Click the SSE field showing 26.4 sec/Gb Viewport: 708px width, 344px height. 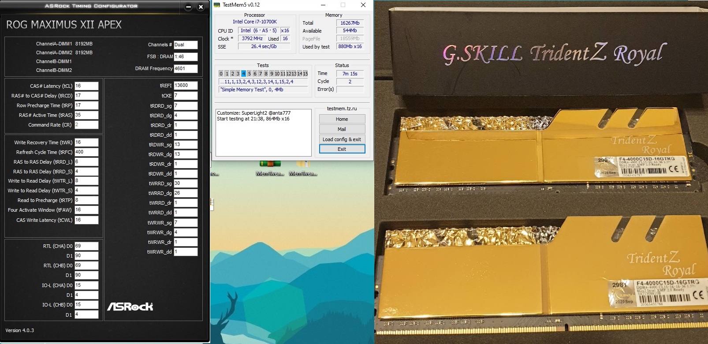[264, 46]
